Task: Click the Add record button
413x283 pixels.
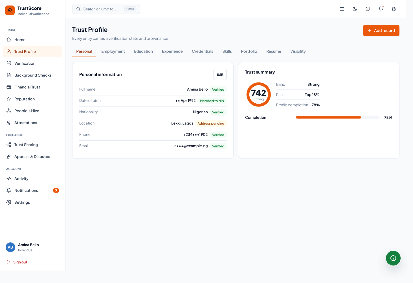Action: point(381,31)
